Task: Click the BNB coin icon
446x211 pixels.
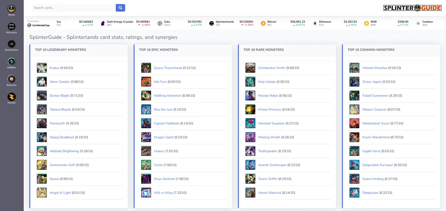Action: coord(367,23)
